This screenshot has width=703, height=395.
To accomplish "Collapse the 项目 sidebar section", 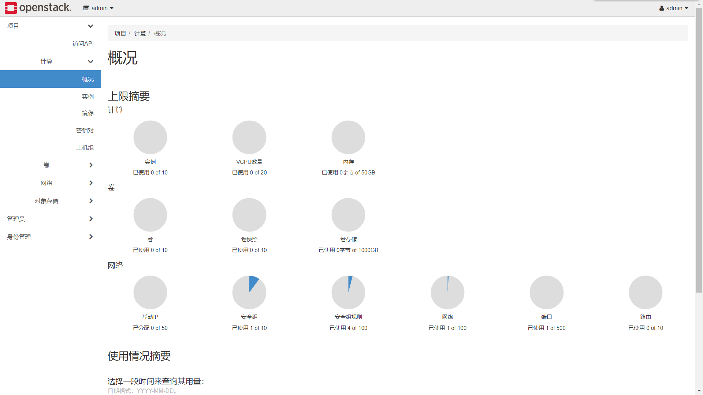I will (x=90, y=26).
